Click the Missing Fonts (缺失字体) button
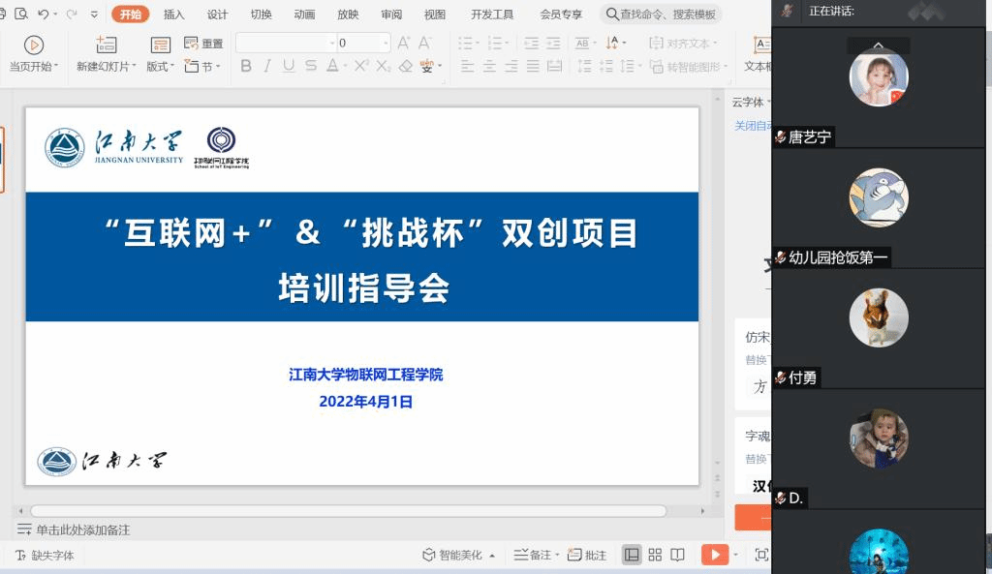 [x=45, y=555]
